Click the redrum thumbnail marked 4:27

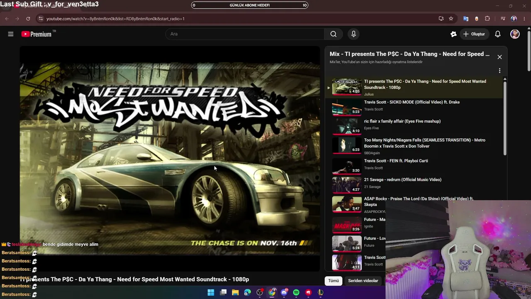click(x=346, y=184)
